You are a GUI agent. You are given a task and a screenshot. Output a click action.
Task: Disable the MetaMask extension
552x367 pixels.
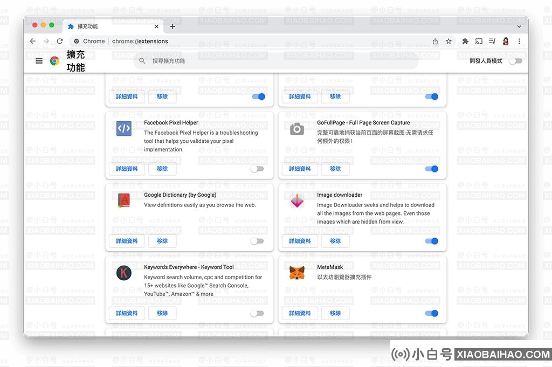(x=432, y=313)
